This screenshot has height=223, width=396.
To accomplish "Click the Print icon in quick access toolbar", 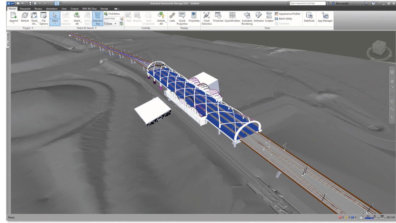I will pyautogui.click(x=35, y=3).
